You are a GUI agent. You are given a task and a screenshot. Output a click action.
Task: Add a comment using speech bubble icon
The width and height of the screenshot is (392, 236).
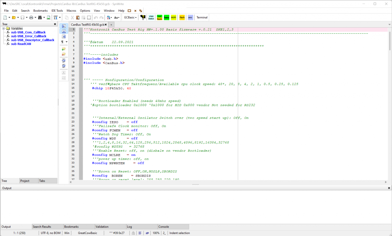64,48
